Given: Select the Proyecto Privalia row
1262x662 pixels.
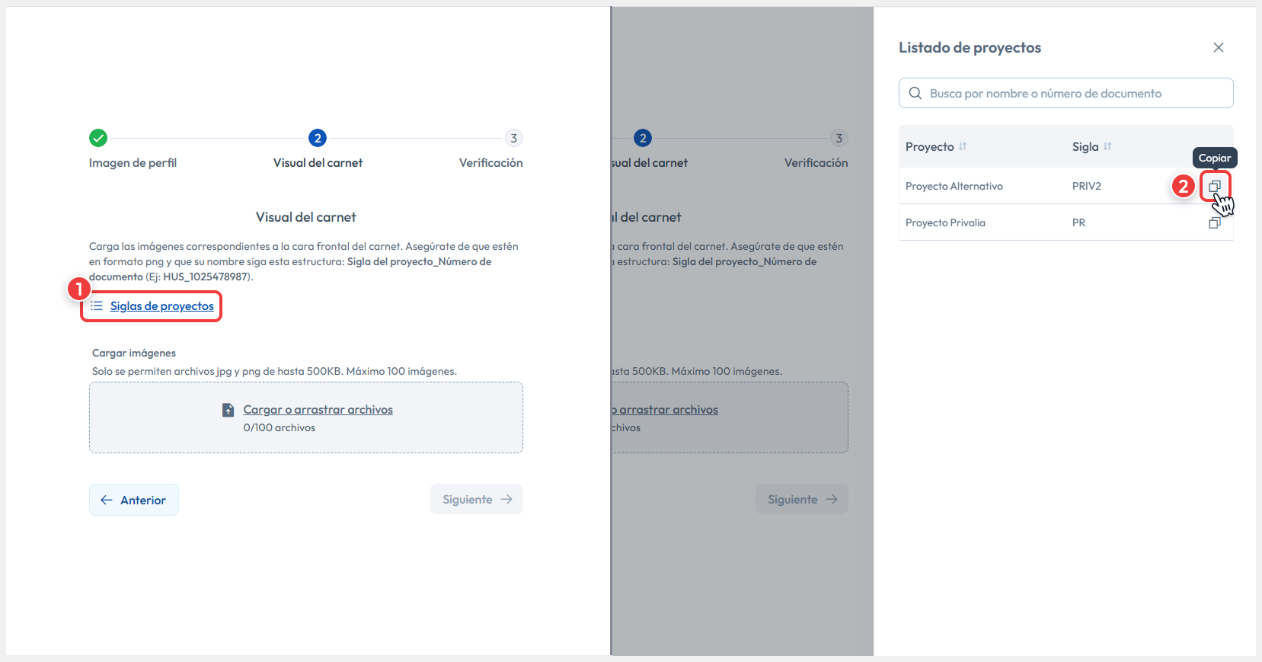Looking at the screenshot, I should 990,223.
